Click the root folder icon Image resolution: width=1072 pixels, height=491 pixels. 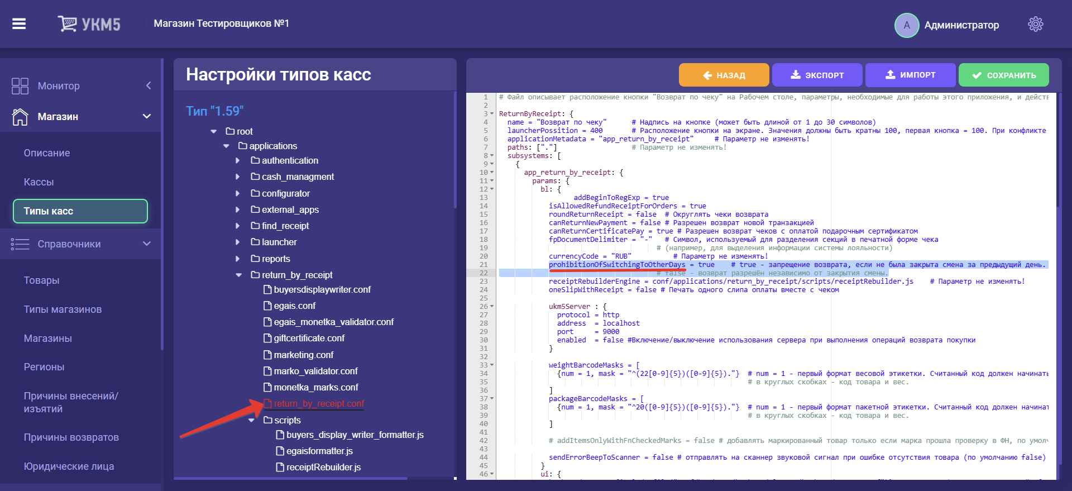[x=230, y=131]
